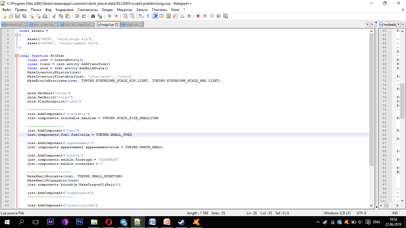406x228 pixels.
Task: Collapse the assets table fold marker
Action: (17, 35)
